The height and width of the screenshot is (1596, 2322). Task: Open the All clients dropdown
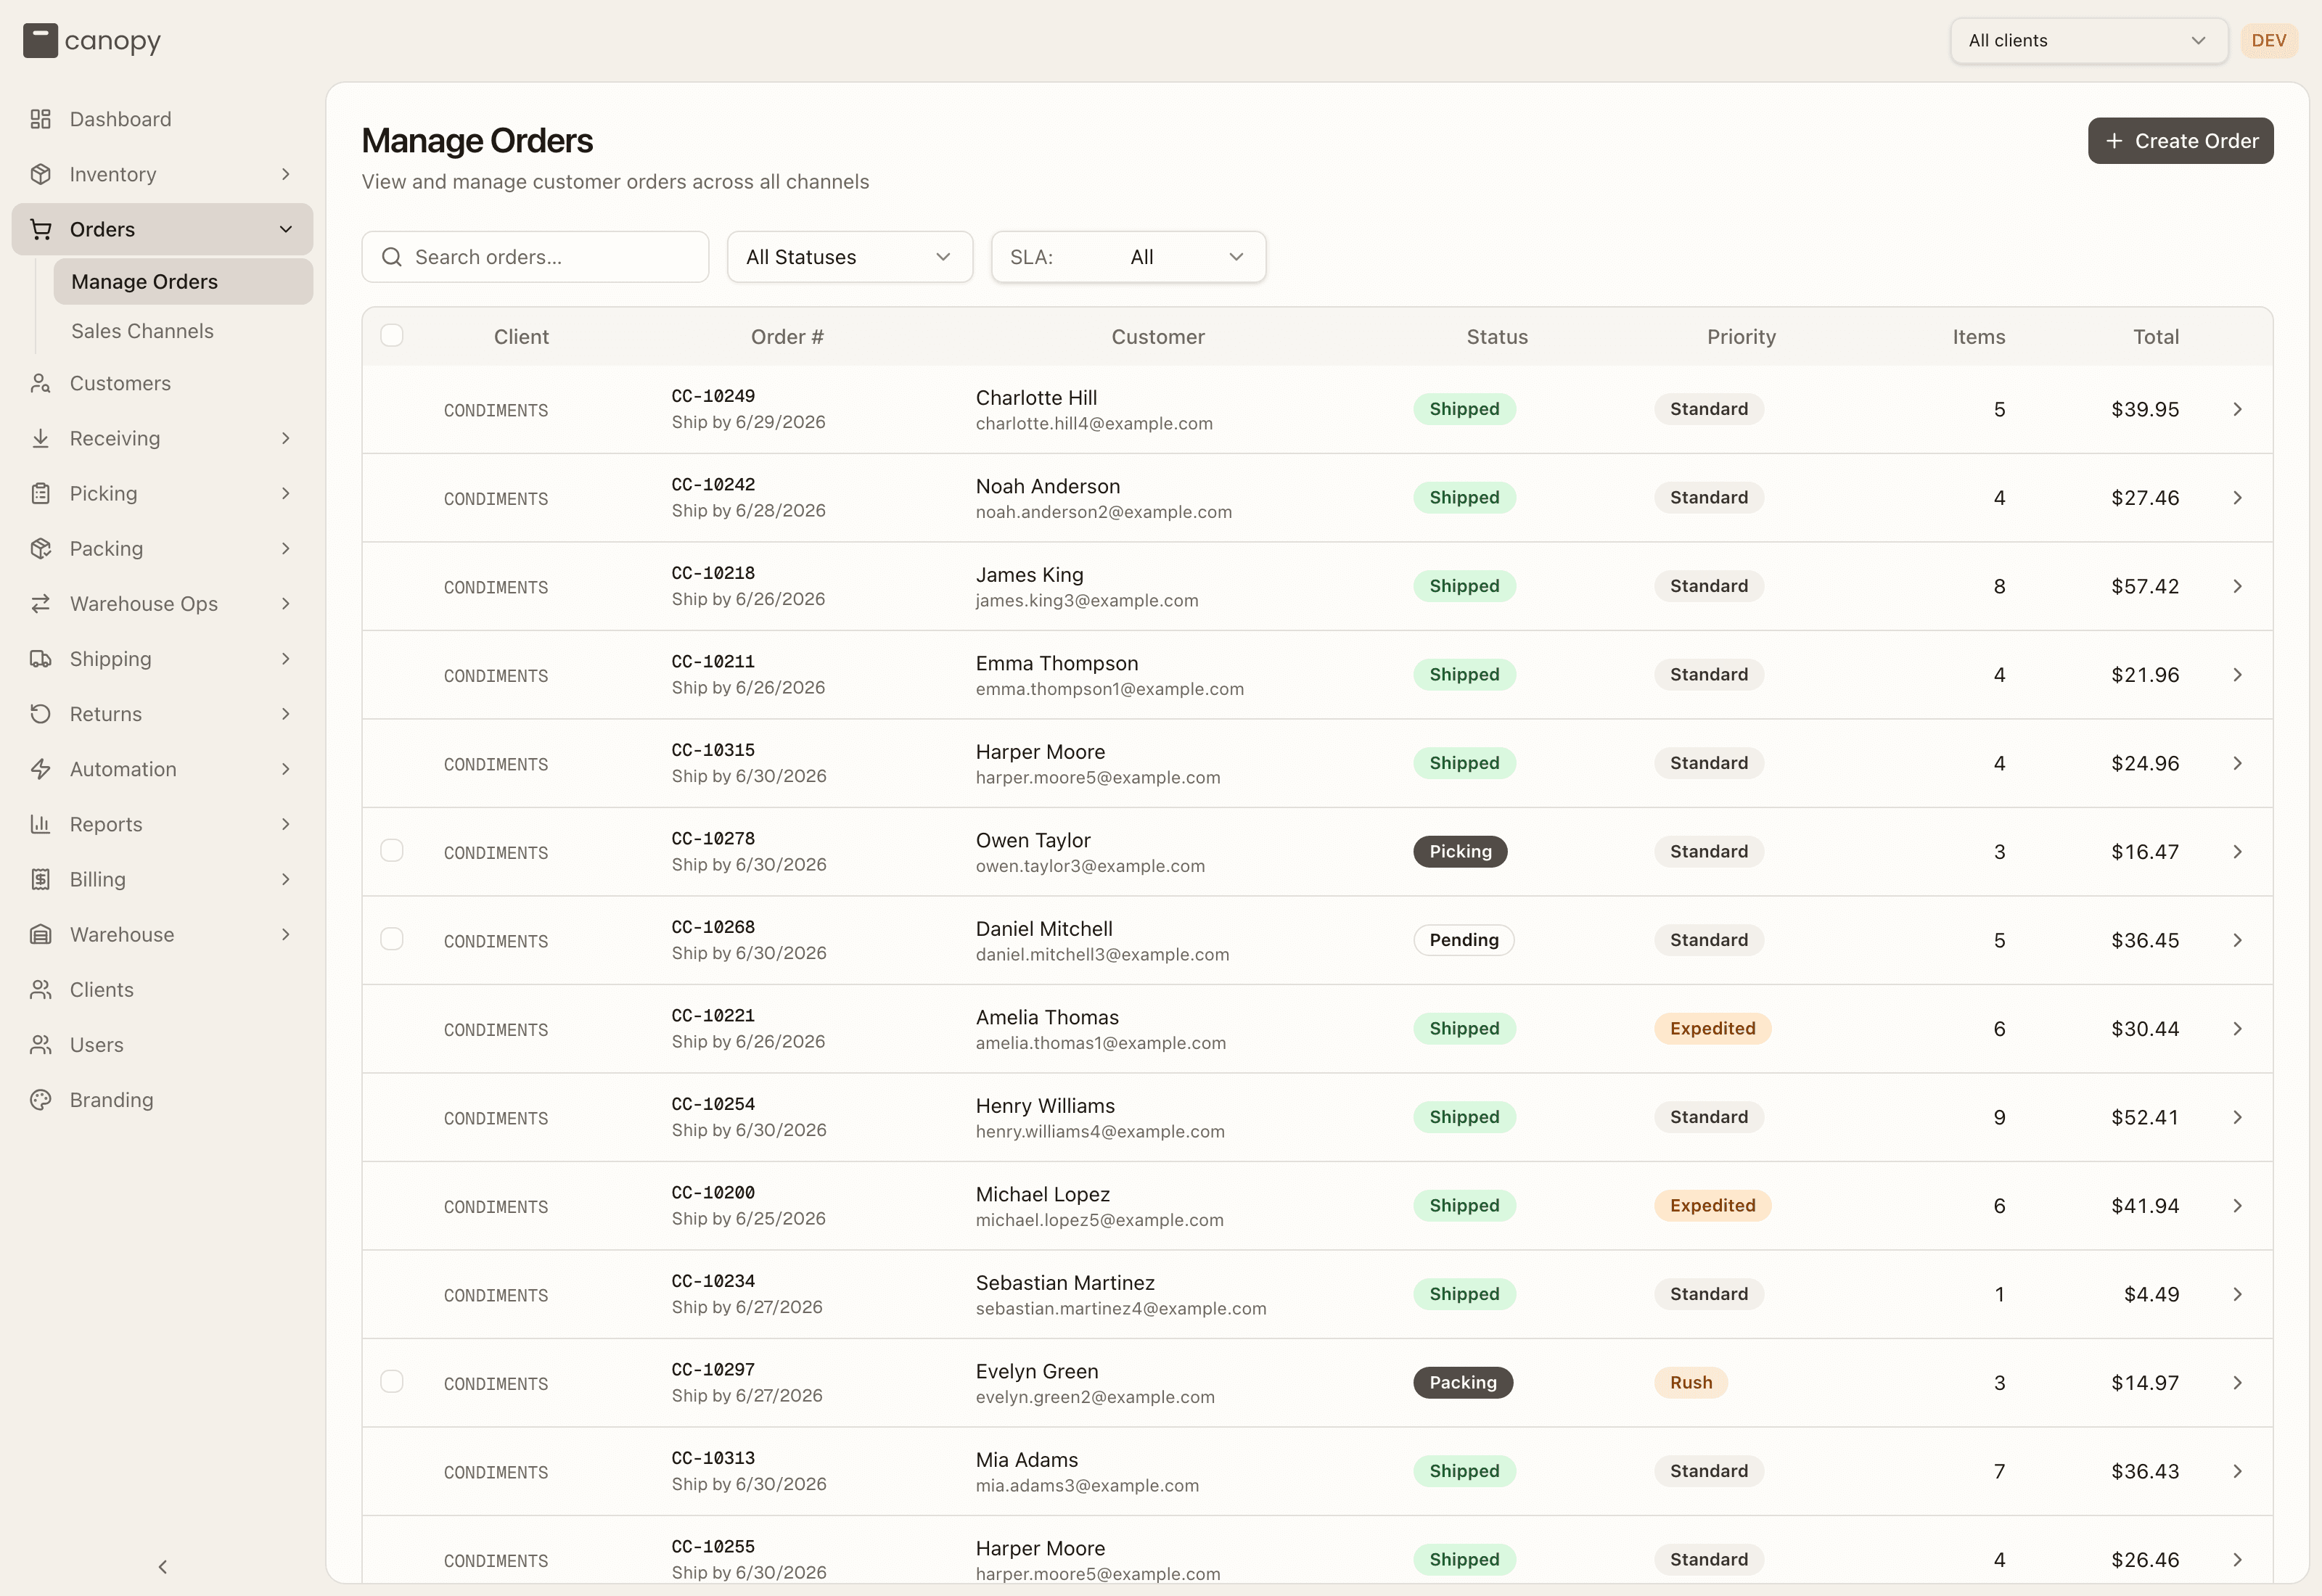tap(2088, 41)
